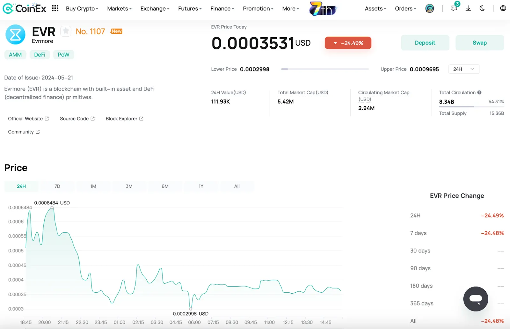Click the -24.49% price change badge
This screenshot has height=329, width=510.
(x=348, y=43)
